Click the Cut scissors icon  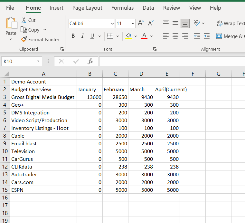pyautogui.click(x=24, y=20)
